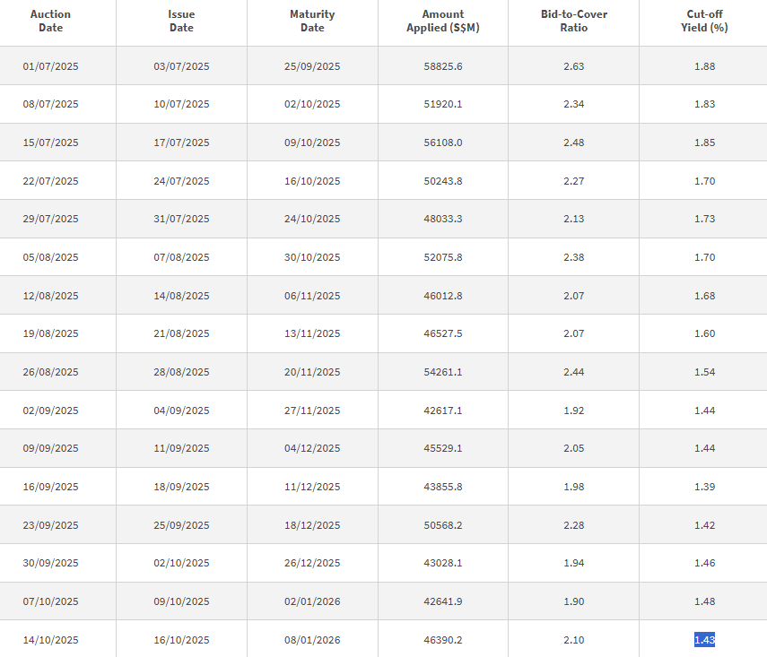Click the amount applied value 46390.2
The image size is (767, 657).
point(442,640)
